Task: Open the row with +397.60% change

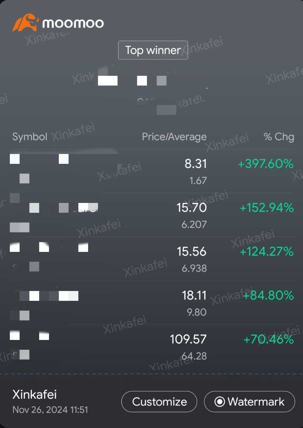Action: tap(152, 171)
